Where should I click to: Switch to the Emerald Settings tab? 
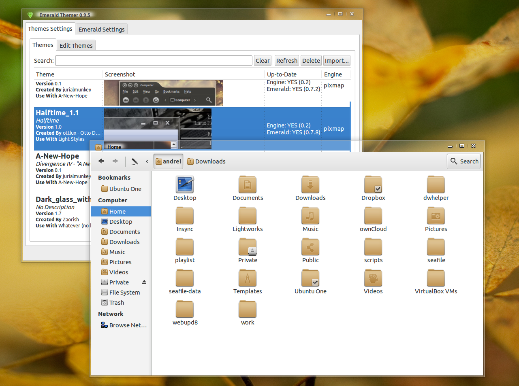click(101, 29)
